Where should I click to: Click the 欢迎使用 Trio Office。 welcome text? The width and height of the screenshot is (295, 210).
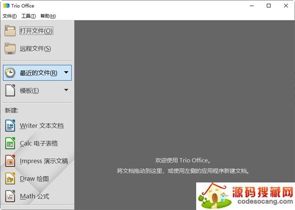tap(183, 160)
